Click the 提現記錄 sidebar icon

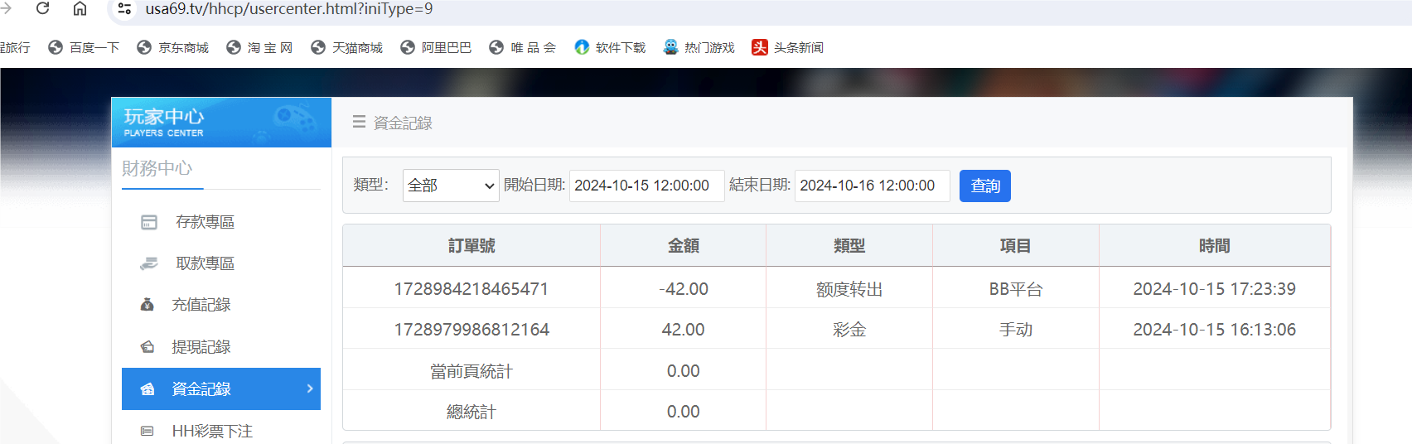point(147,347)
